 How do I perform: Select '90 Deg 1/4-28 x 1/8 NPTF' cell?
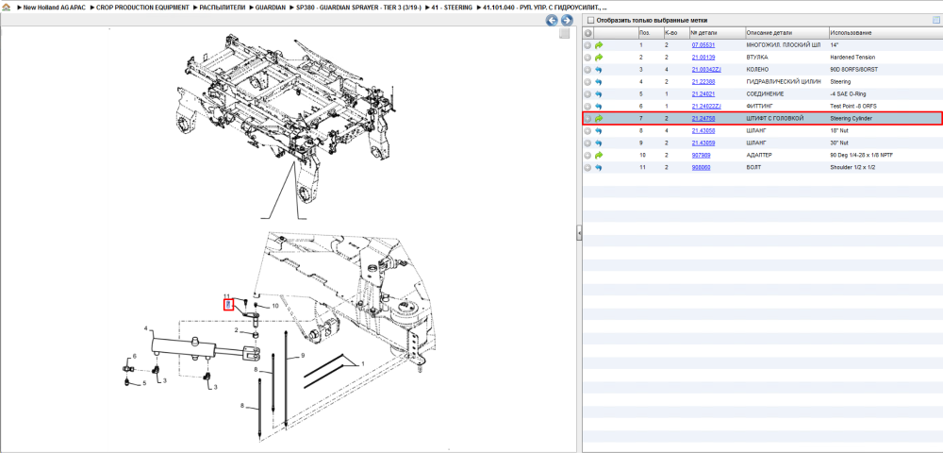[x=861, y=155]
